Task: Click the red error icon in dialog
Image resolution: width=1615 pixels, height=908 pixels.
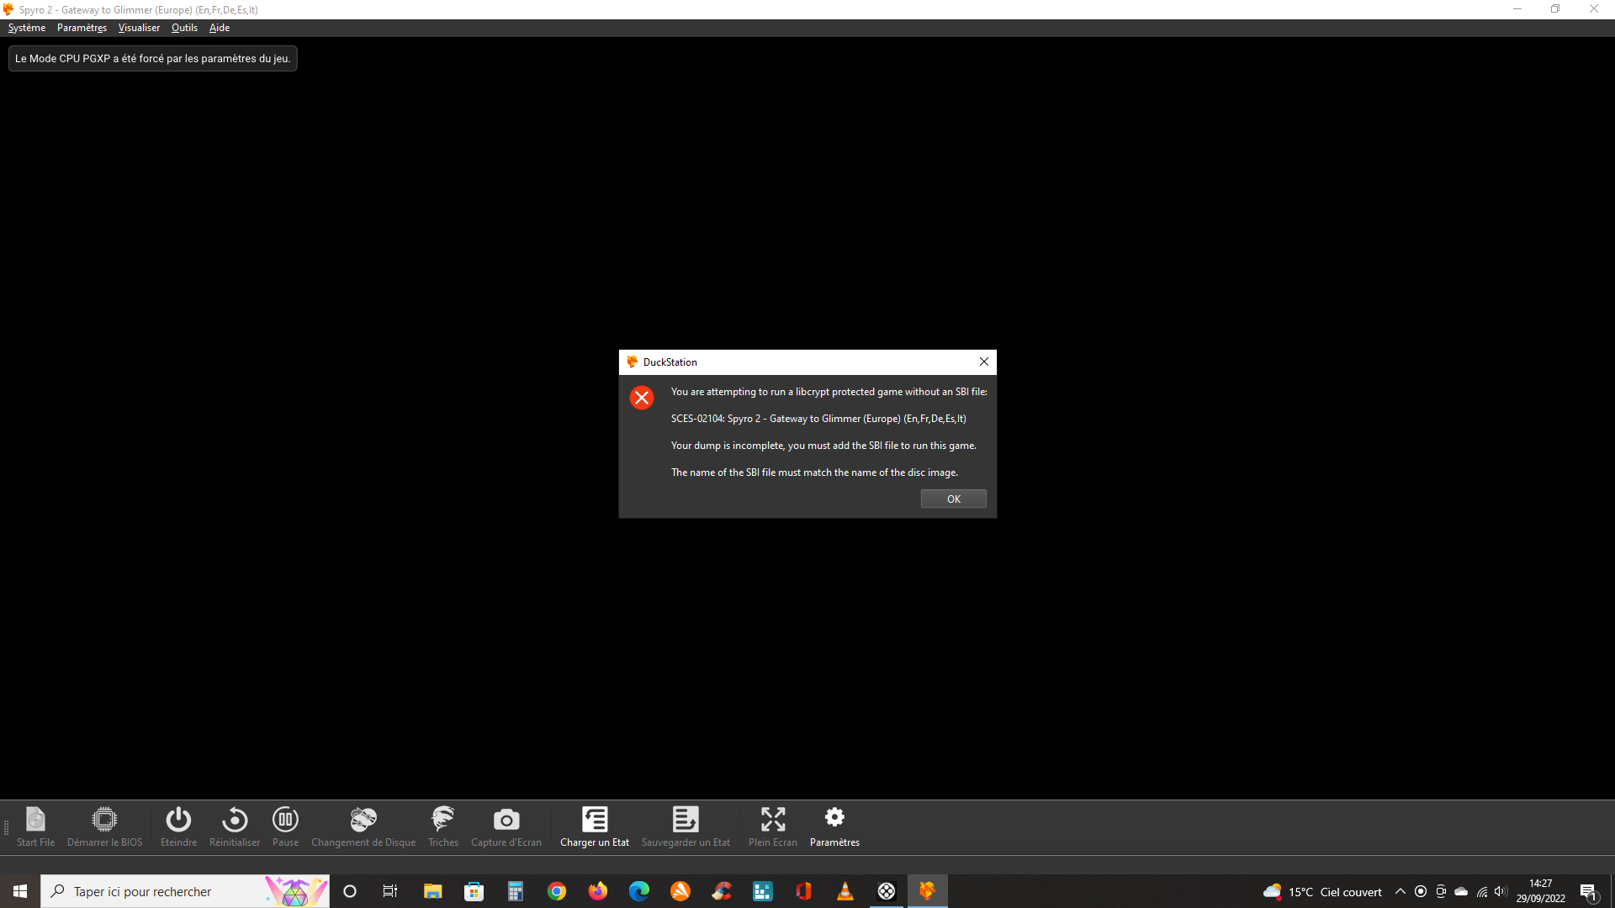Action: pos(642,398)
